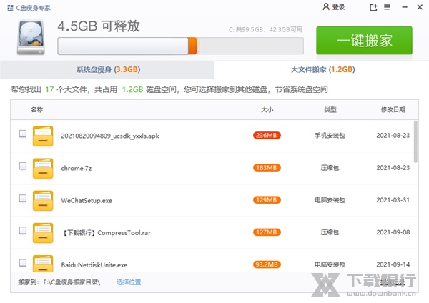This screenshot has width=429, height=303.
Task: Click the E:\C盘瘦身搬家目录\ path text
Action: pyautogui.click(x=71, y=282)
